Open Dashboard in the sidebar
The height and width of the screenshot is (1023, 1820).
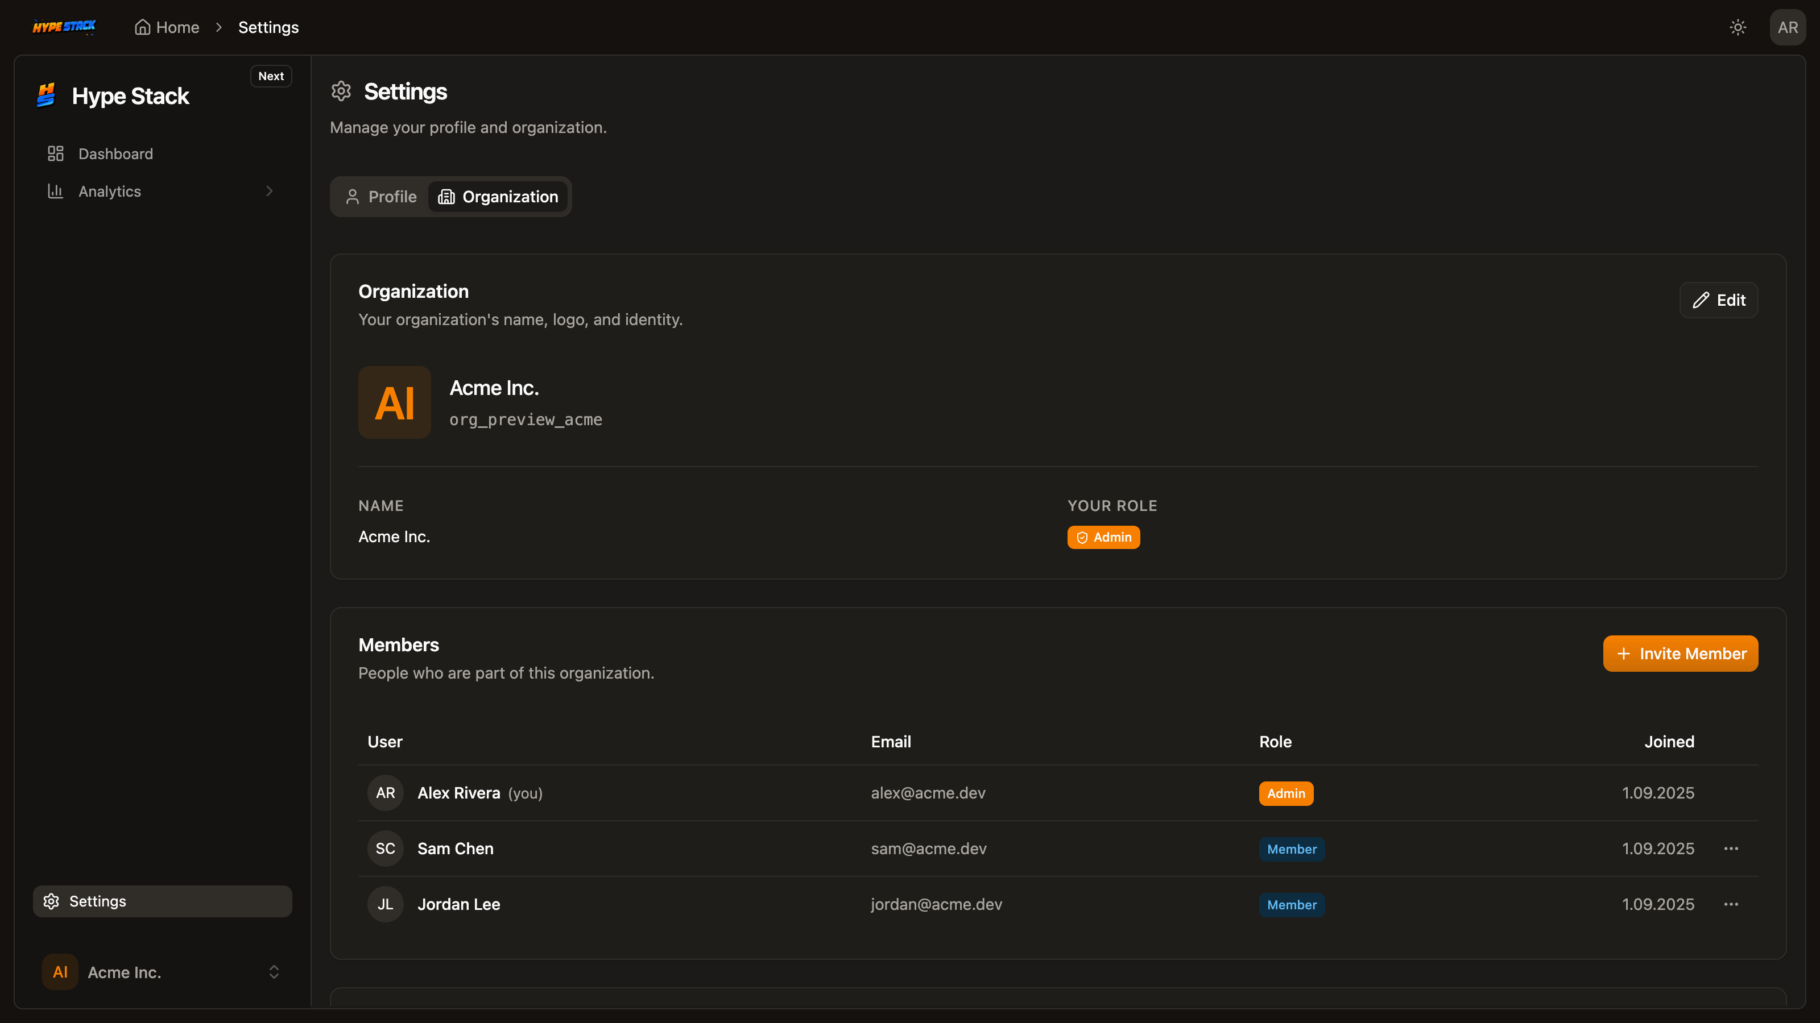[x=163, y=154]
